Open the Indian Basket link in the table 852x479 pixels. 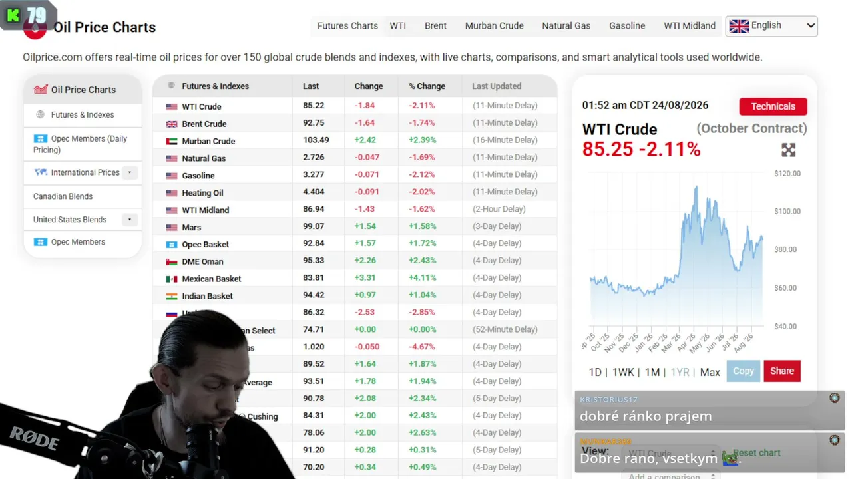[208, 297]
